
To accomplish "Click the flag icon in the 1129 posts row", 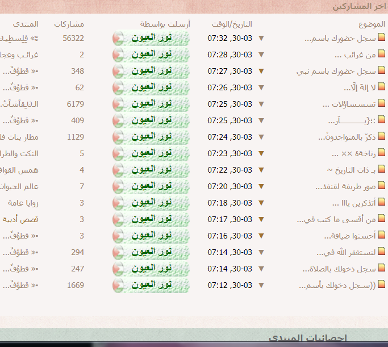I will [118, 137].
